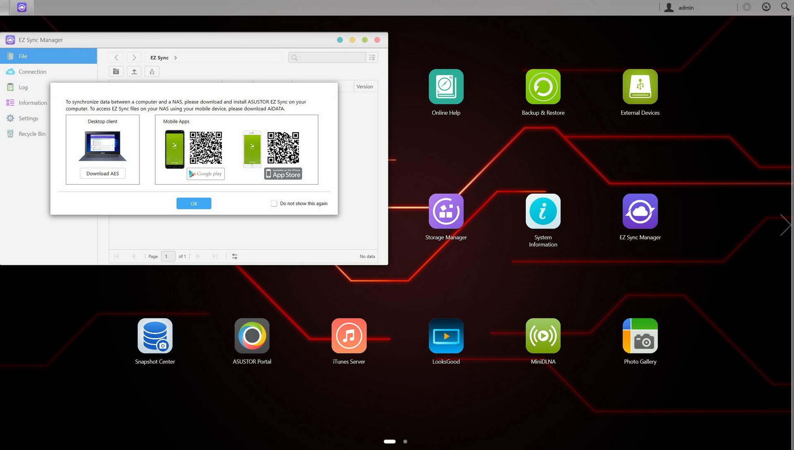
Task: Select Connection in the sidebar
Action: (48, 72)
